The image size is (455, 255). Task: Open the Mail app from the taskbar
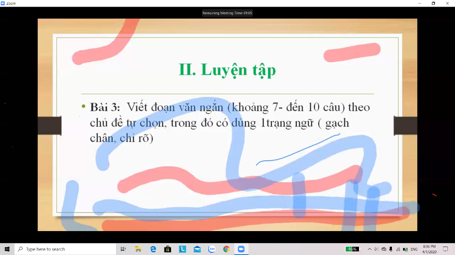point(197,249)
